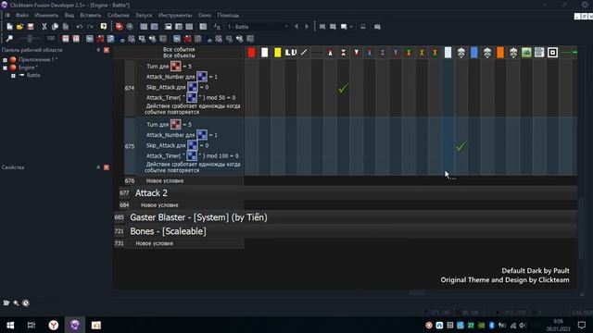593x333 pixels.
Task: Stop the running application with grey icon
Action: [x=130, y=27]
